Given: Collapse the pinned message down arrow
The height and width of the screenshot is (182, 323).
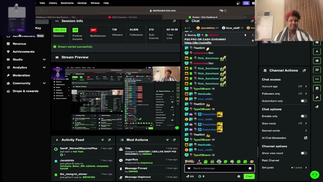Looking at the screenshot, I should tap(253, 40).
